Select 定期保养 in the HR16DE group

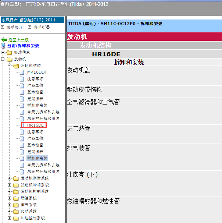[35, 152]
